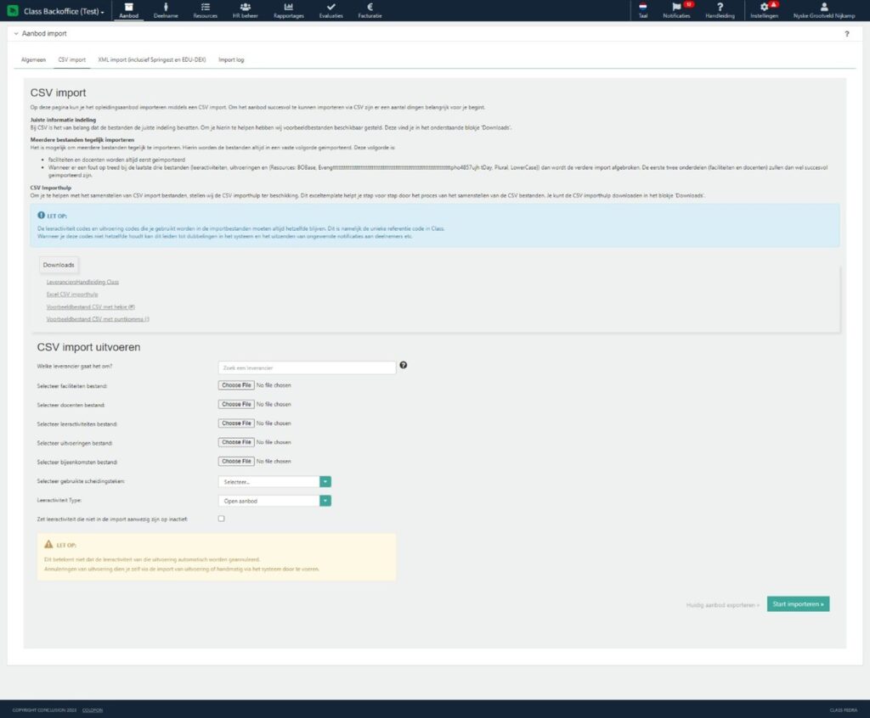The width and height of the screenshot is (870, 718).
Task: Collapse the Aanbod import panel
Action: [x=15, y=34]
